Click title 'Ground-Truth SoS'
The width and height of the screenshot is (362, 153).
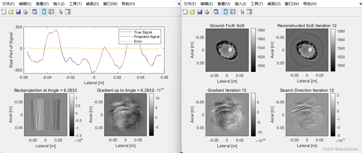click(x=227, y=25)
